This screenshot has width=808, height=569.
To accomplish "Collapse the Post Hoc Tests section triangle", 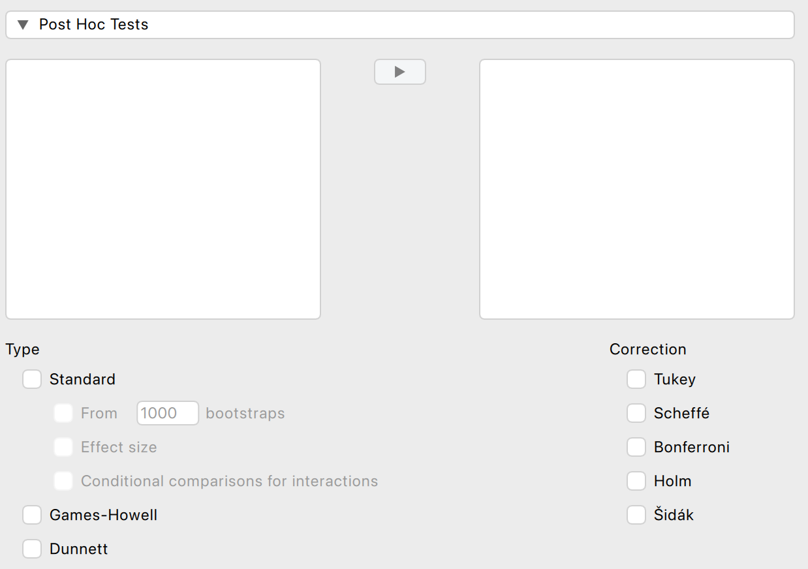I will 23,25.
